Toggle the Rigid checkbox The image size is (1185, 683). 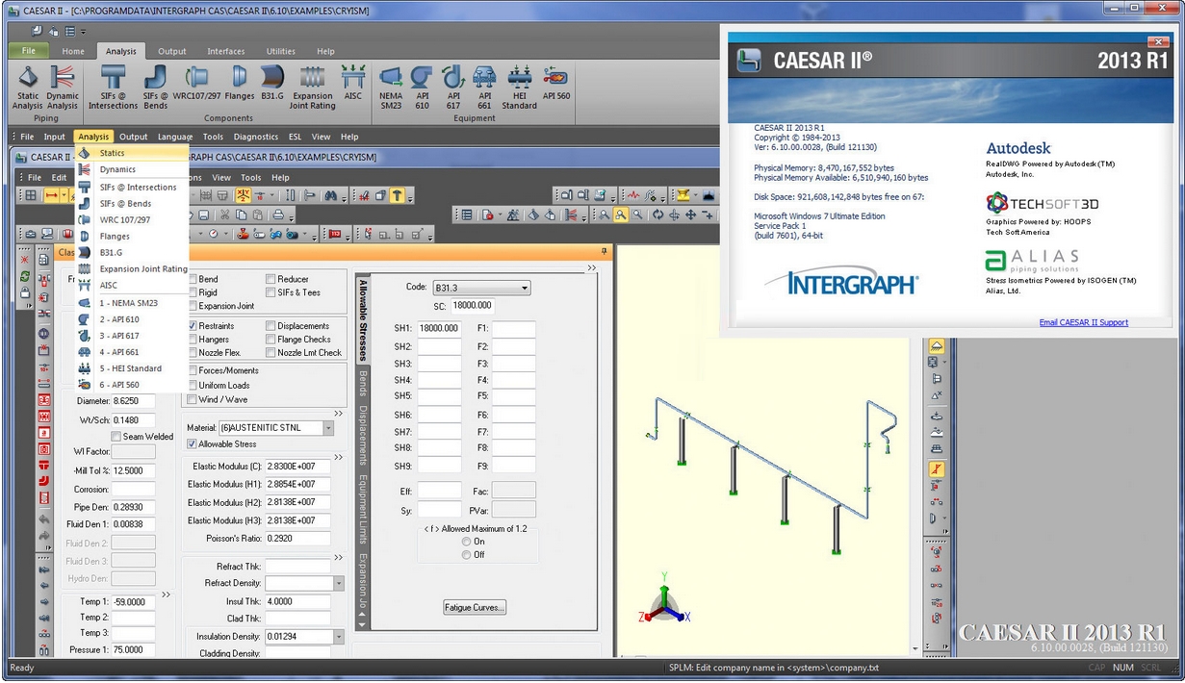coord(193,292)
